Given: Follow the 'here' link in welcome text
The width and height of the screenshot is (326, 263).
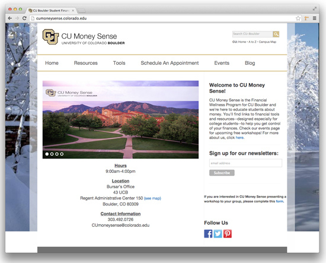Looking at the screenshot, I should [x=239, y=138].
